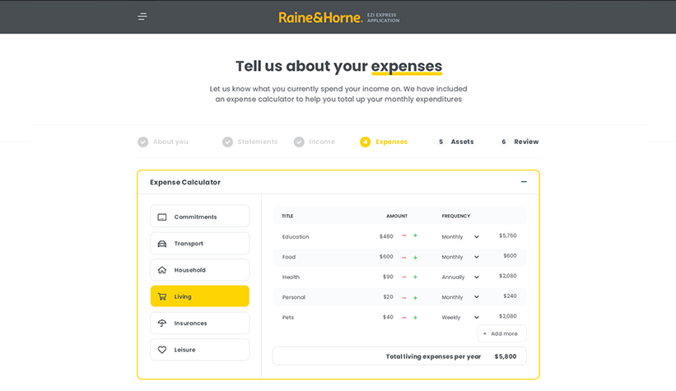Open the Education frequency dropdown

point(460,237)
